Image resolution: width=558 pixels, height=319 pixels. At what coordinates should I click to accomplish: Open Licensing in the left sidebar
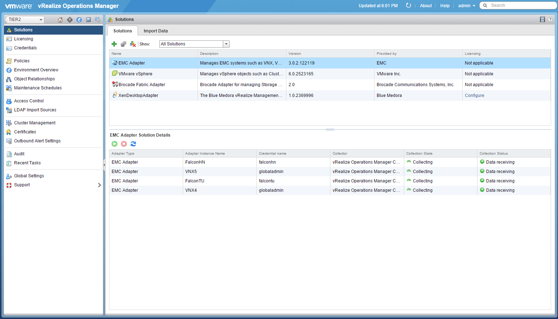(23, 39)
